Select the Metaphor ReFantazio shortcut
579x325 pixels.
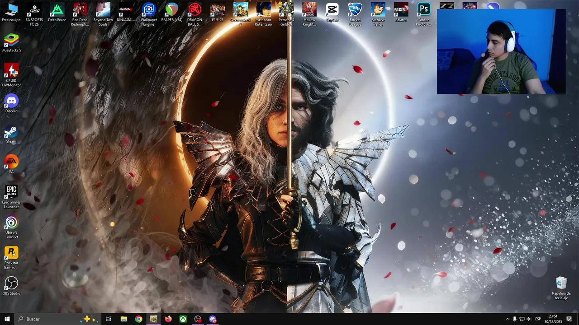click(263, 14)
